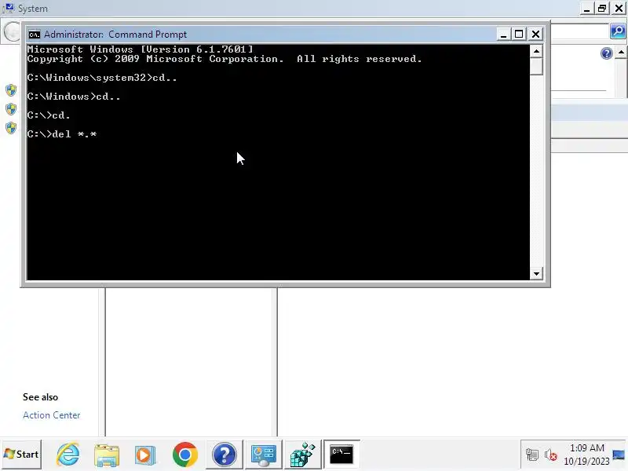Select the Command Prompt taskbar button
Viewport: 628px width, 471px height.
click(x=341, y=455)
